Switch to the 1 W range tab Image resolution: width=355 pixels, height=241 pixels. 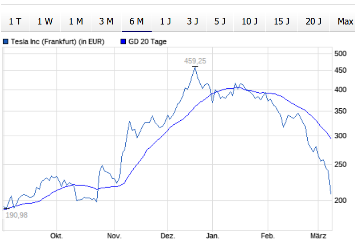(x=45, y=22)
